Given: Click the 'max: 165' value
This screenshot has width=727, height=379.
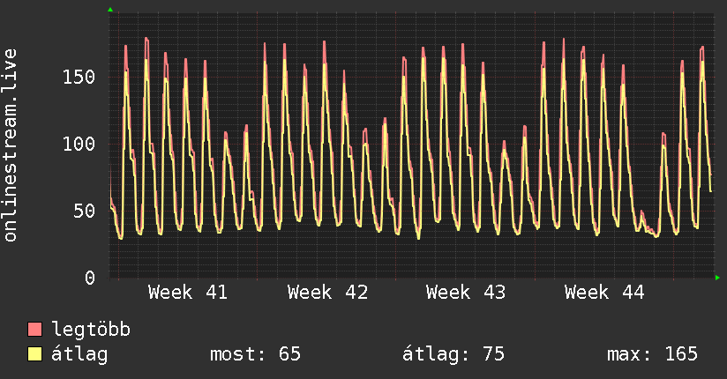Looking at the screenshot, I should click(x=652, y=354).
